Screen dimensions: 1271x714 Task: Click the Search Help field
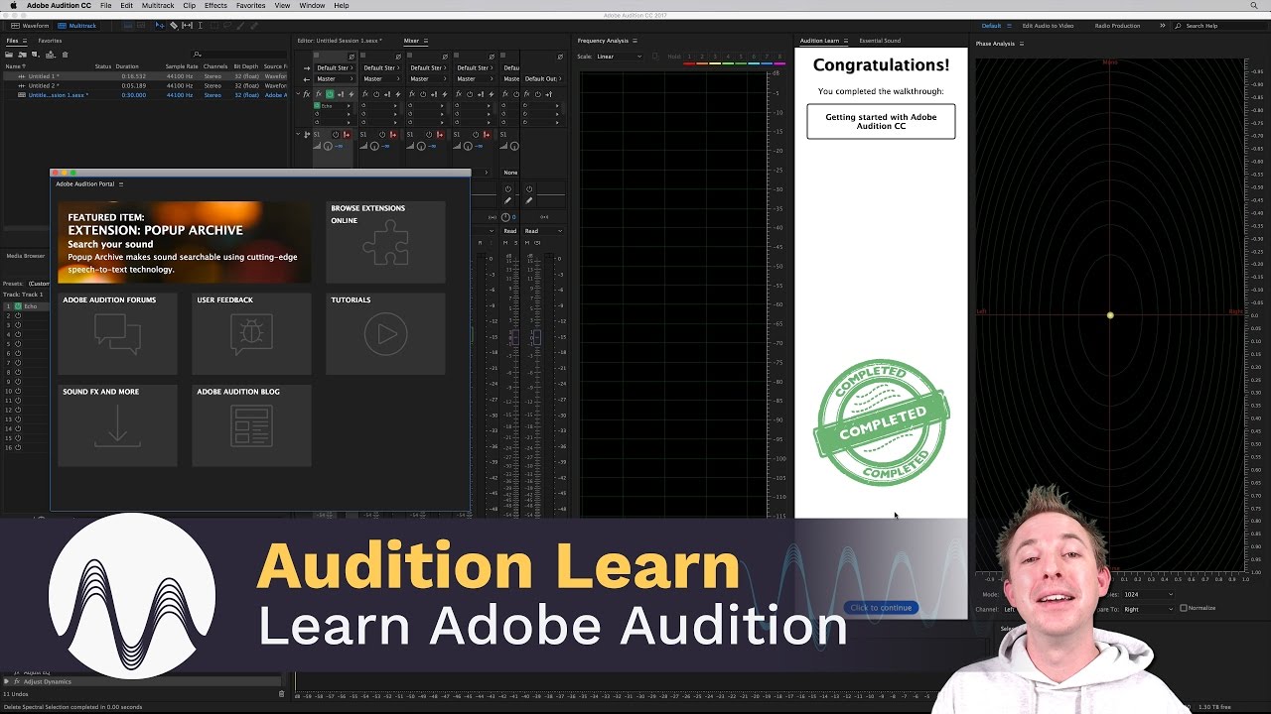pyautogui.click(x=1219, y=26)
